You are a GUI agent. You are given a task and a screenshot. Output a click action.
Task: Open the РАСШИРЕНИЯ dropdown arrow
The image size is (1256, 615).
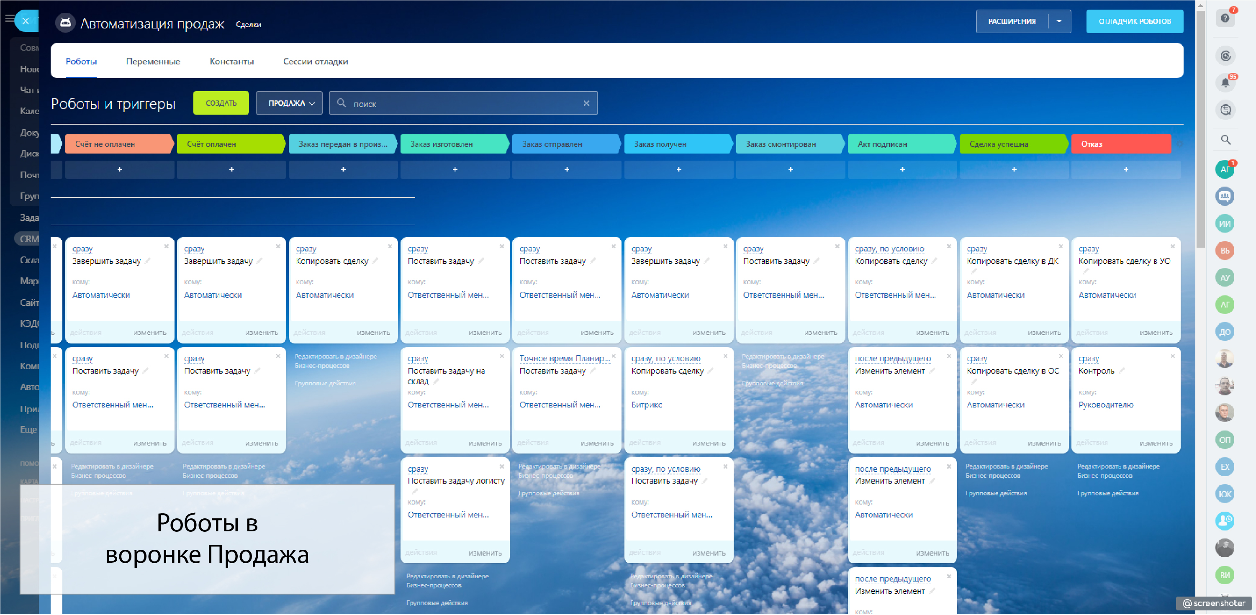1058,21
